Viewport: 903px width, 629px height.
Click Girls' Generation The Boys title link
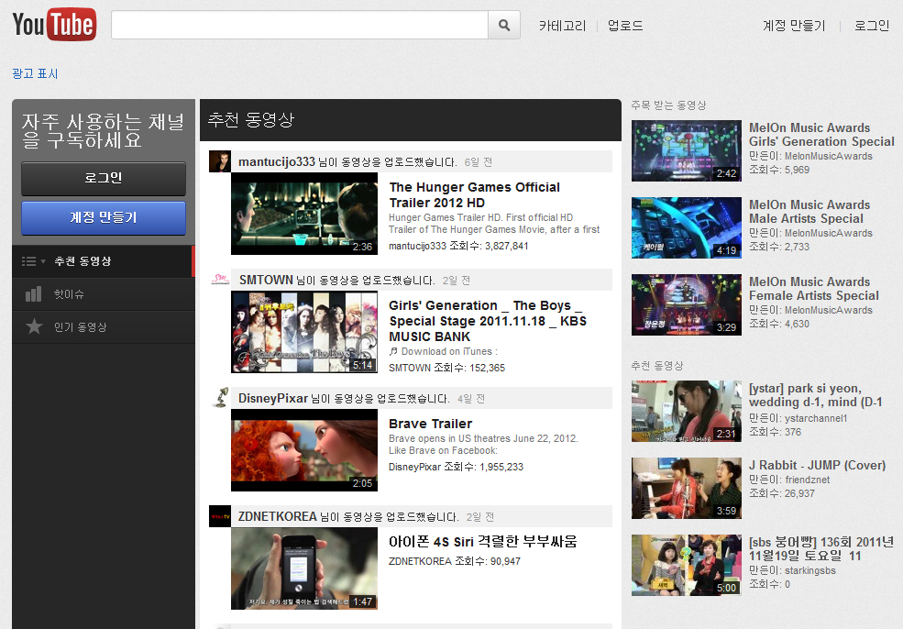pyautogui.click(x=488, y=321)
